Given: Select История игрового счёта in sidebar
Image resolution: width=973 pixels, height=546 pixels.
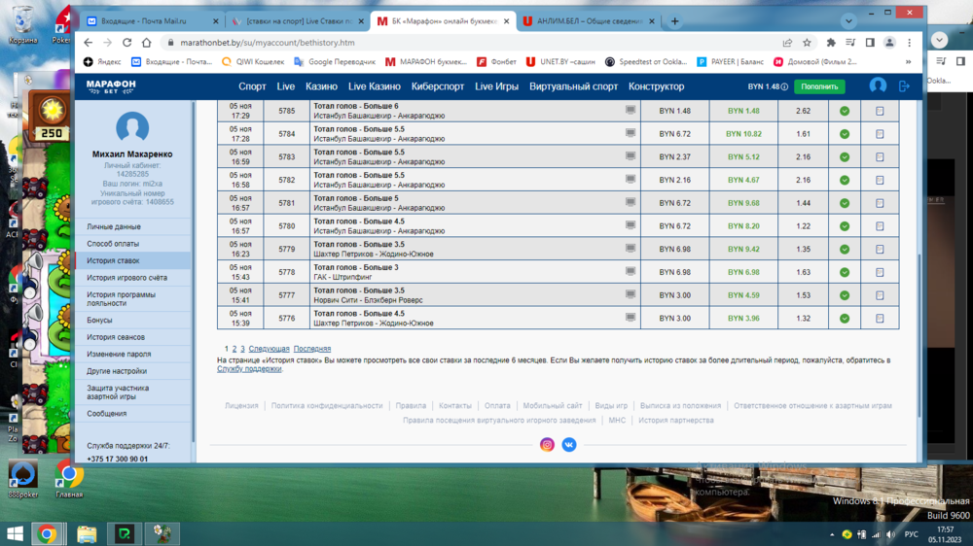Looking at the screenshot, I should click(126, 278).
